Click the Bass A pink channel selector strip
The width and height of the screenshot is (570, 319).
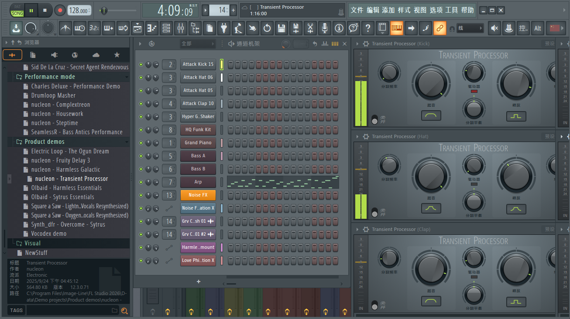(x=222, y=156)
